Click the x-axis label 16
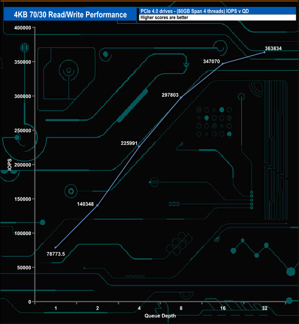The image size is (299, 324). (223, 308)
